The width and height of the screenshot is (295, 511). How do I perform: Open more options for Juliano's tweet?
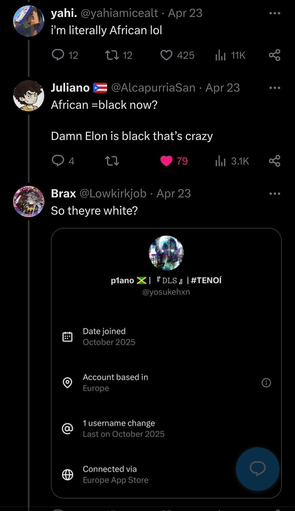(275, 88)
